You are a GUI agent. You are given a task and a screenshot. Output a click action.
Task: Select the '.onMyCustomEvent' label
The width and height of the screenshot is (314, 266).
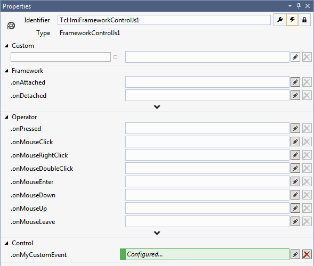click(38, 255)
